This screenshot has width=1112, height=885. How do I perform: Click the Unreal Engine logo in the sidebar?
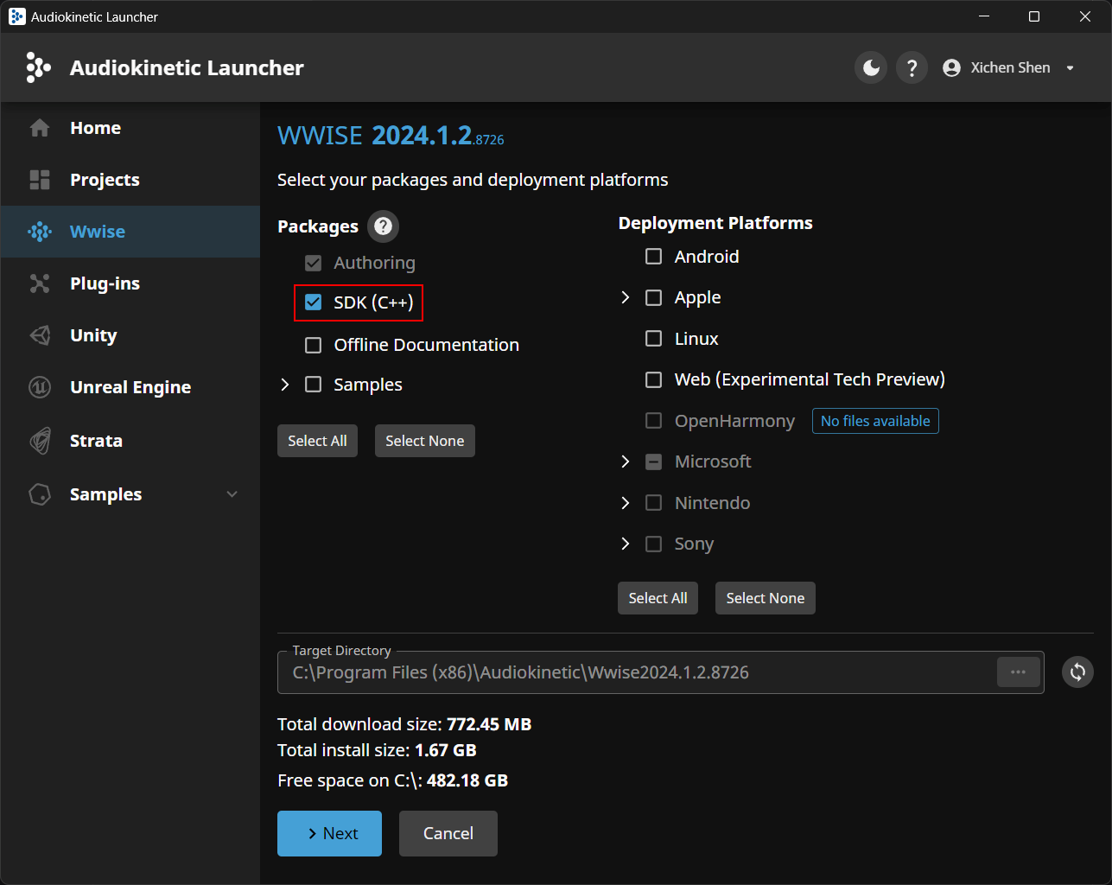pyautogui.click(x=40, y=387)
